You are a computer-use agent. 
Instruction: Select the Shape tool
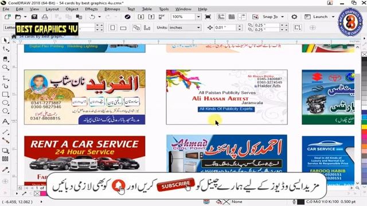point(5,49)
